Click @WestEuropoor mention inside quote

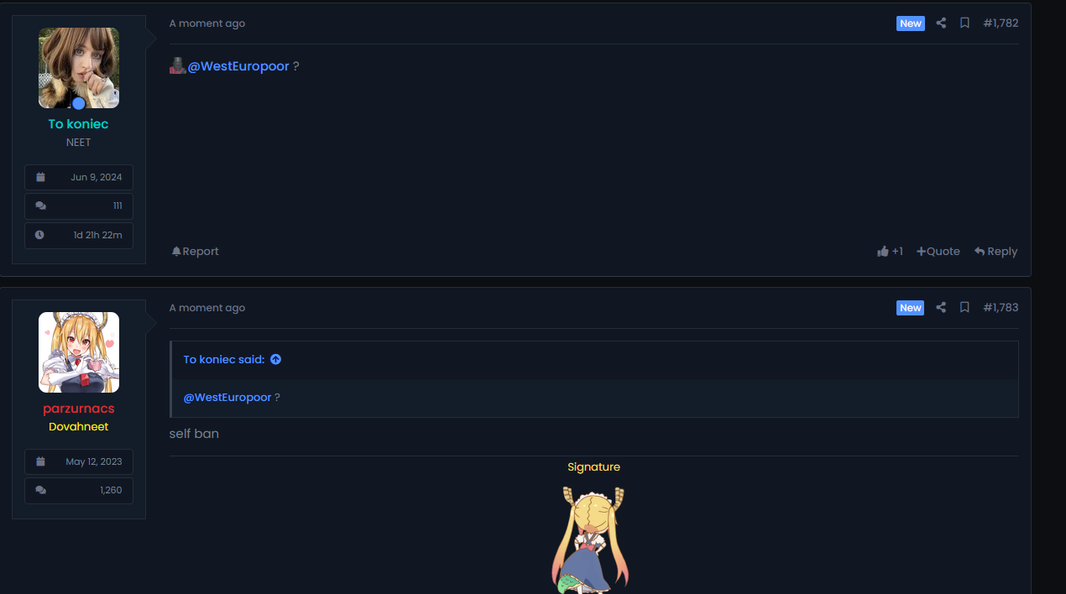point(227,397)
